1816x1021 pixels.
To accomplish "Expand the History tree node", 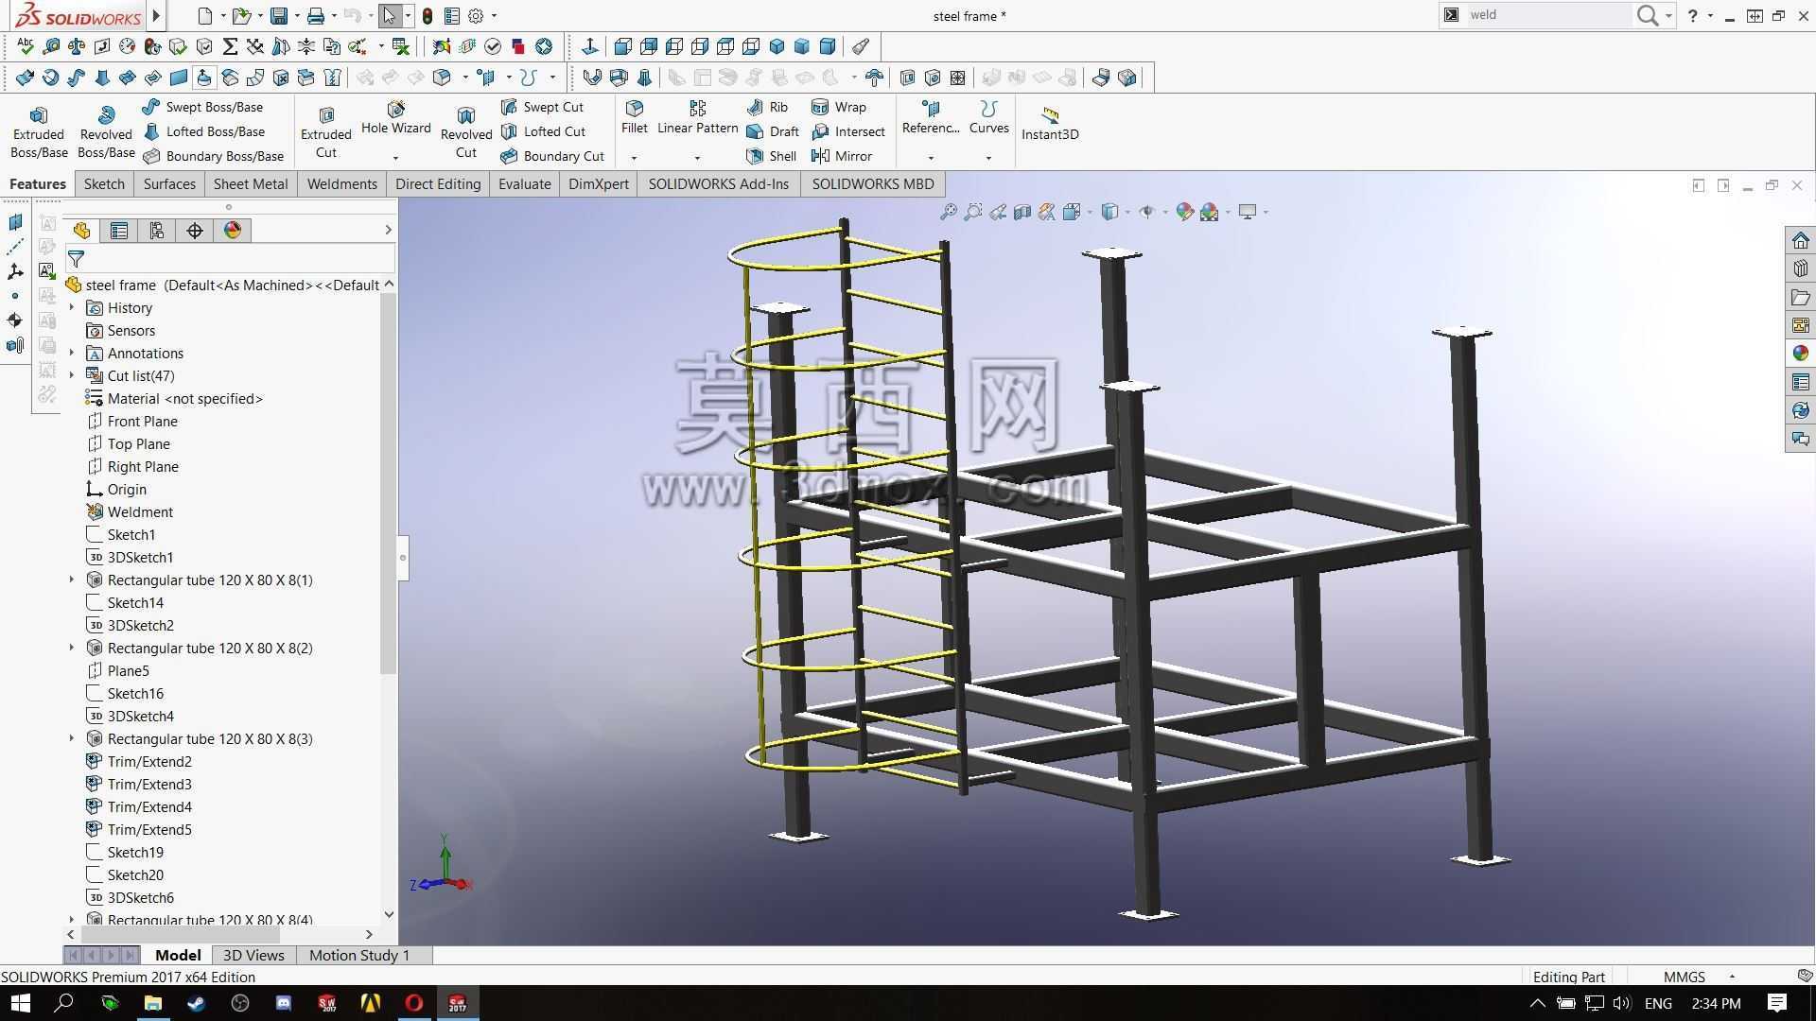I will pos(72,307).
